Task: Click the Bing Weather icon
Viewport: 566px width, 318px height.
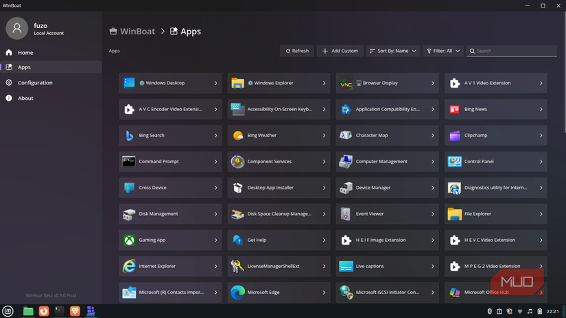Action: (237, 136)
